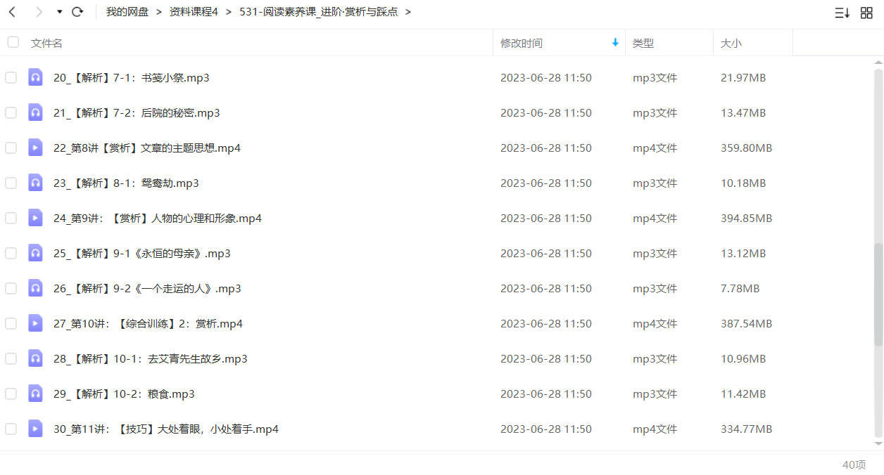The height and width of the screenshot is (475, 884).
Task: Open the file 永恒的母亲.mp3
Action: click(142, 254)
